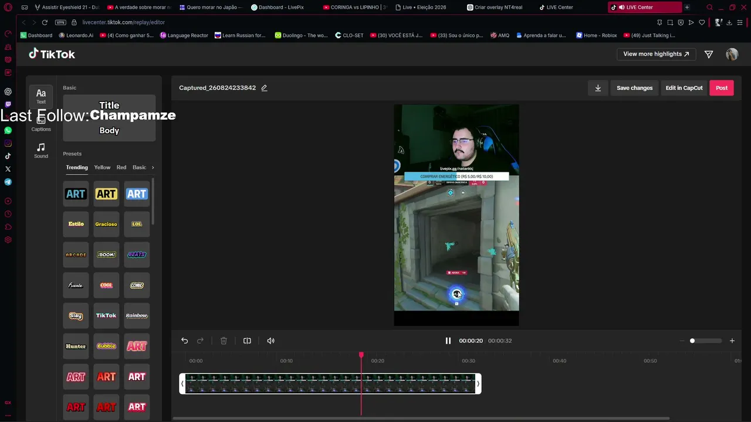751x422 pixels.
Task: Open Instagram from the Opera sidebar
Action: point(8,143)
